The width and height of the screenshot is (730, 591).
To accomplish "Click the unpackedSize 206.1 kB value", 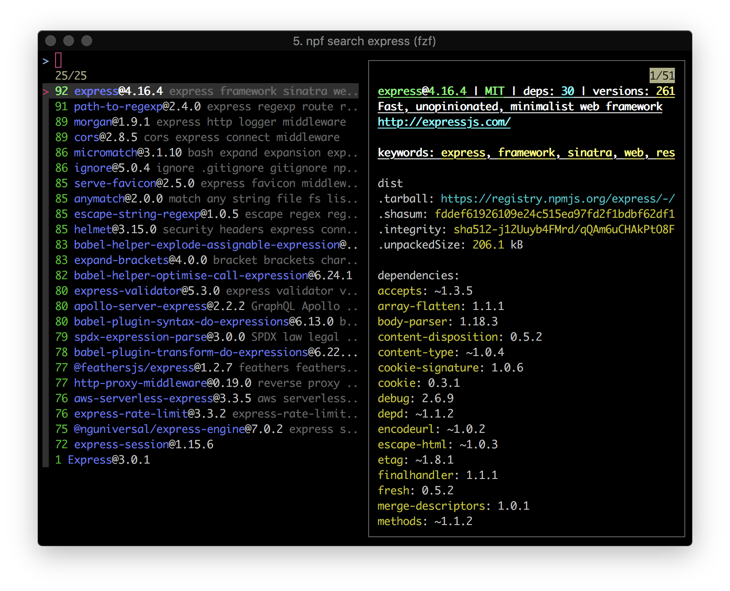I will pyautogui.click(x=497, y=244).
